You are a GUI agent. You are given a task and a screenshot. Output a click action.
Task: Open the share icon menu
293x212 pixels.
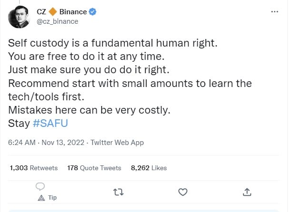click(x=247, y=192)
